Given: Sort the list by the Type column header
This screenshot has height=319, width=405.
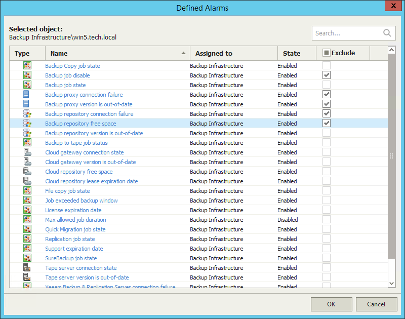Looking at the screenshot, I should click(27, 54).
